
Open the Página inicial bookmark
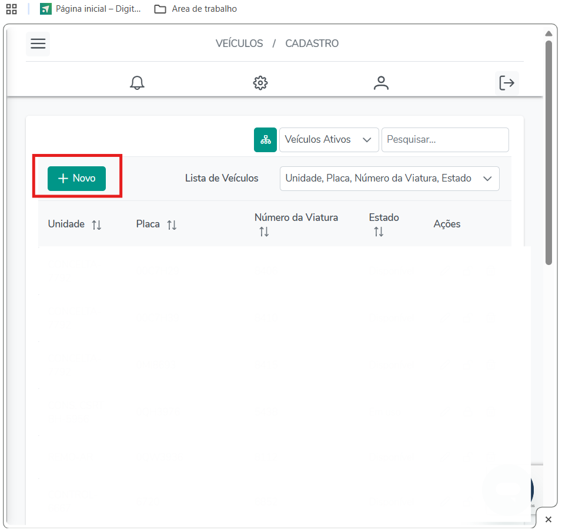(91, 9)
